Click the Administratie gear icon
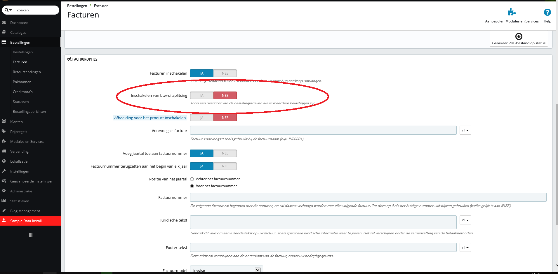Screen dimensions: 558x274 (4, 191)
